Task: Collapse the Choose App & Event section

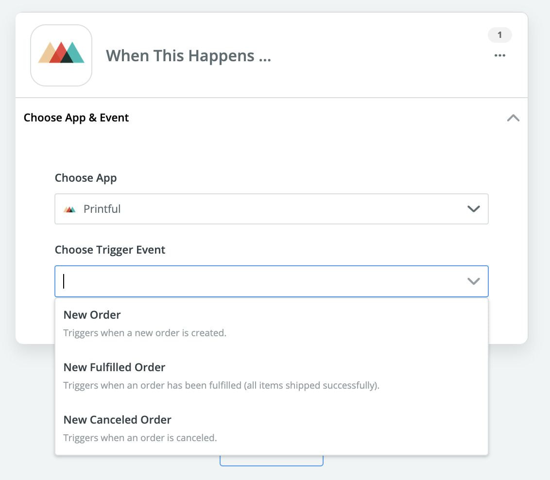Action: [513, 118]
